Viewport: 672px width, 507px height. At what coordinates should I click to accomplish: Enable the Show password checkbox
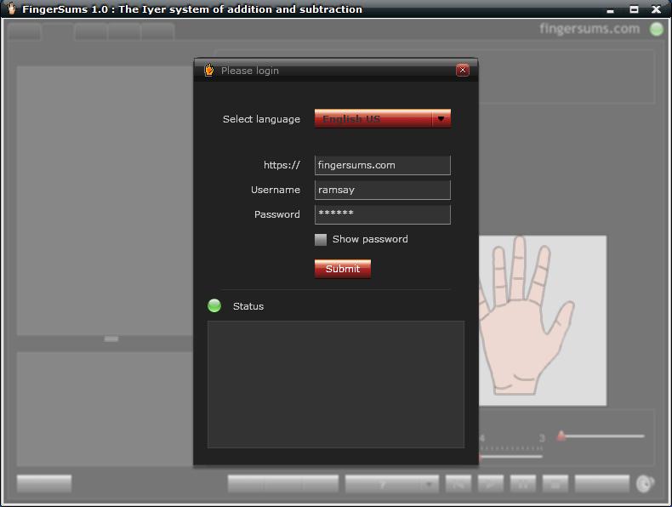[x=321, y=240]
